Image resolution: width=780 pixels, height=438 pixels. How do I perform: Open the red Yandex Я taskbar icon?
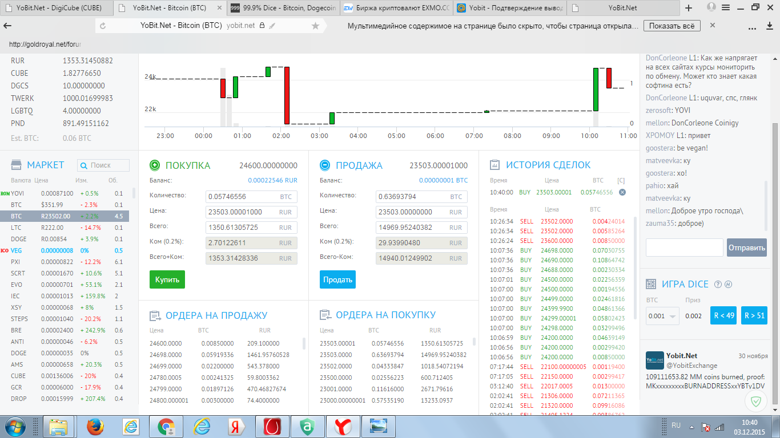[x=237, y=427]
